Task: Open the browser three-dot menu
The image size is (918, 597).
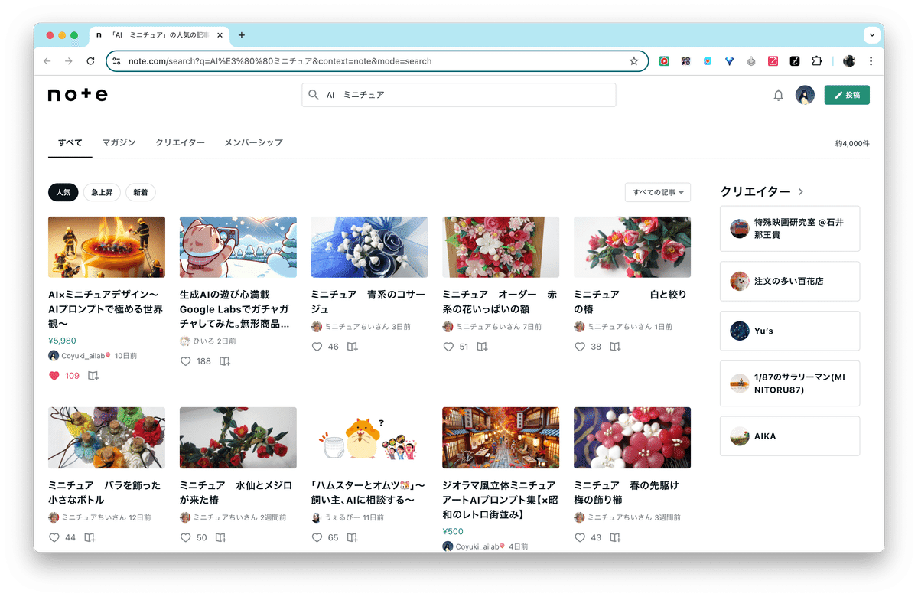Action: (x=871, y=60)
